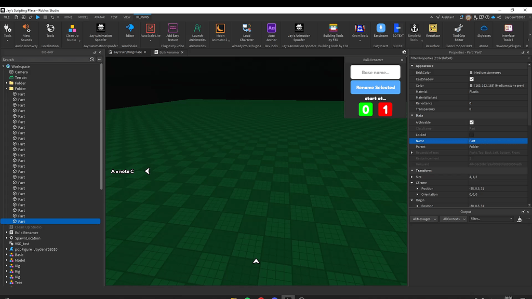Launch Archimedes plugin
Viewport: 532px width, 299px height.
[x=197, y=32]
